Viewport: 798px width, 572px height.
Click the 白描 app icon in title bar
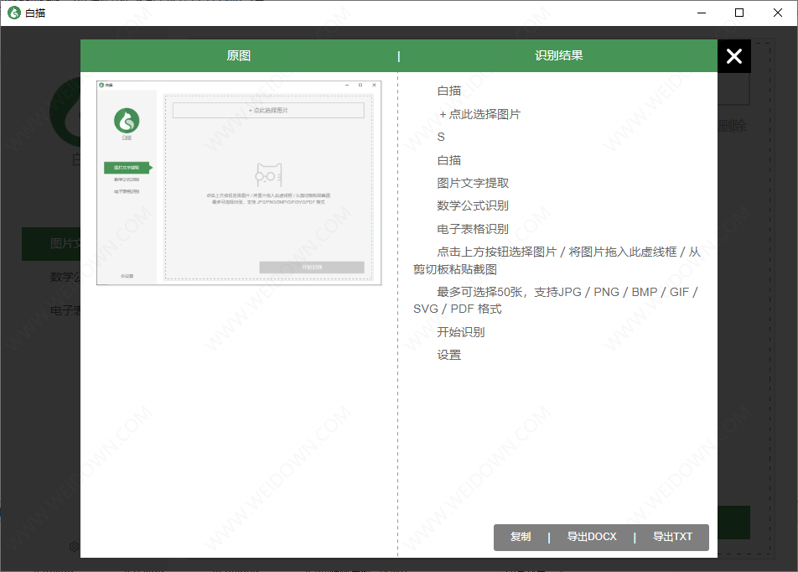pyautogui.click(x=13, y=13)
